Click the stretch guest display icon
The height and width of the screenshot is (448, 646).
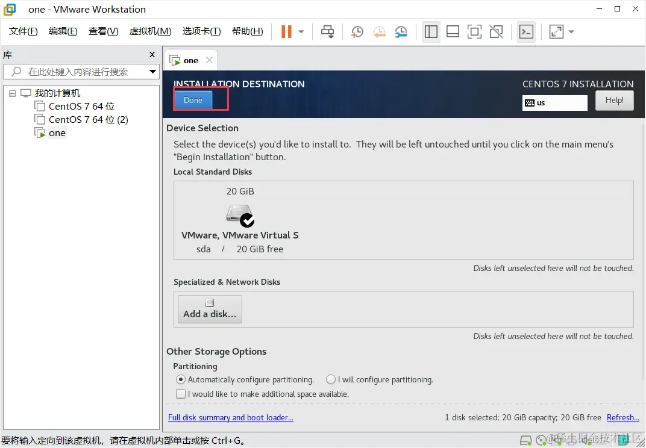[556, 32]
